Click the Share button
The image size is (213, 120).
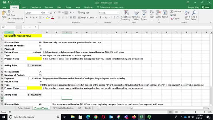pyautogui.click(x=206, y=7)
